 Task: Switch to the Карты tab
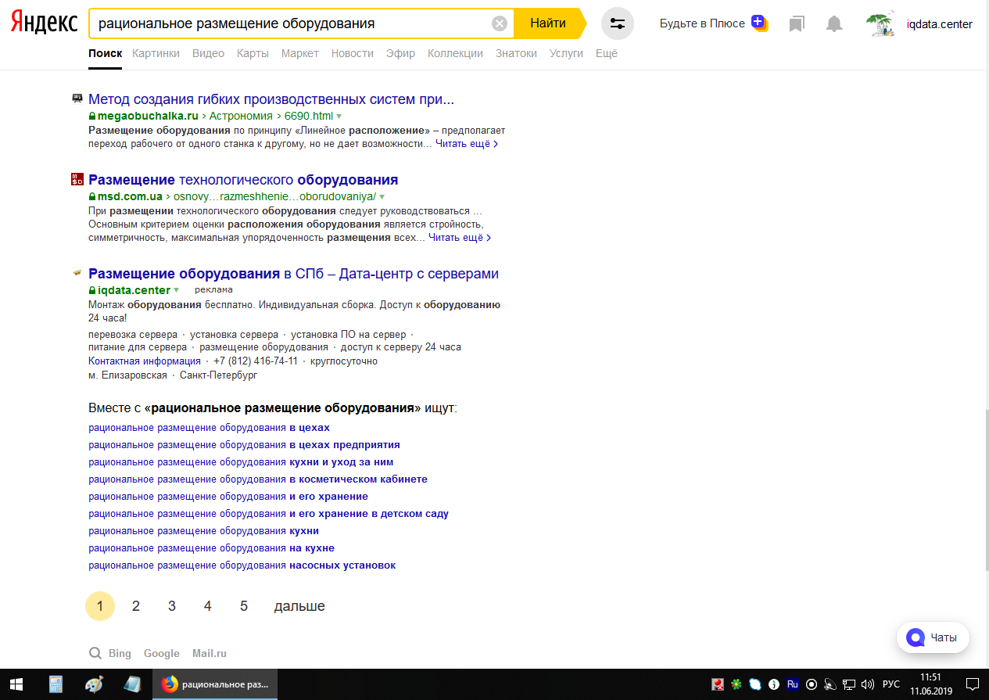pyautogui.click(x=253, y=53)
